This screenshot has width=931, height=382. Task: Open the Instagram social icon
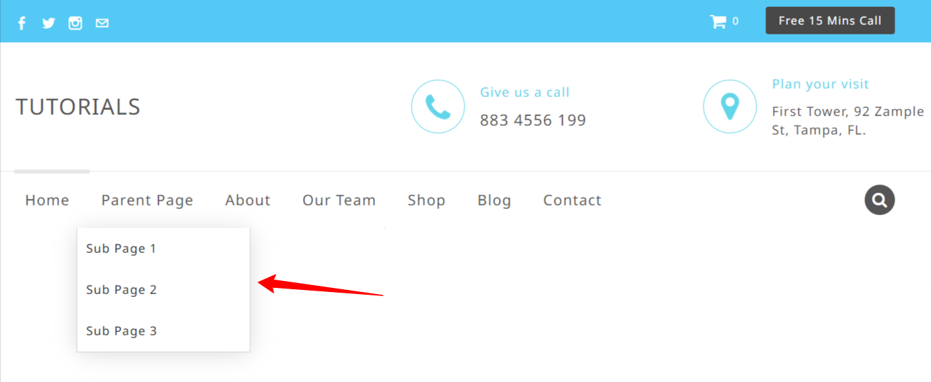pos(76,23)
